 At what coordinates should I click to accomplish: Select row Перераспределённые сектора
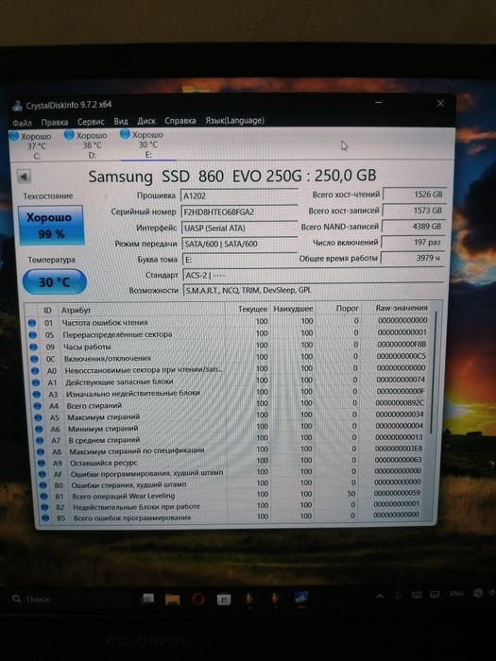229,334
